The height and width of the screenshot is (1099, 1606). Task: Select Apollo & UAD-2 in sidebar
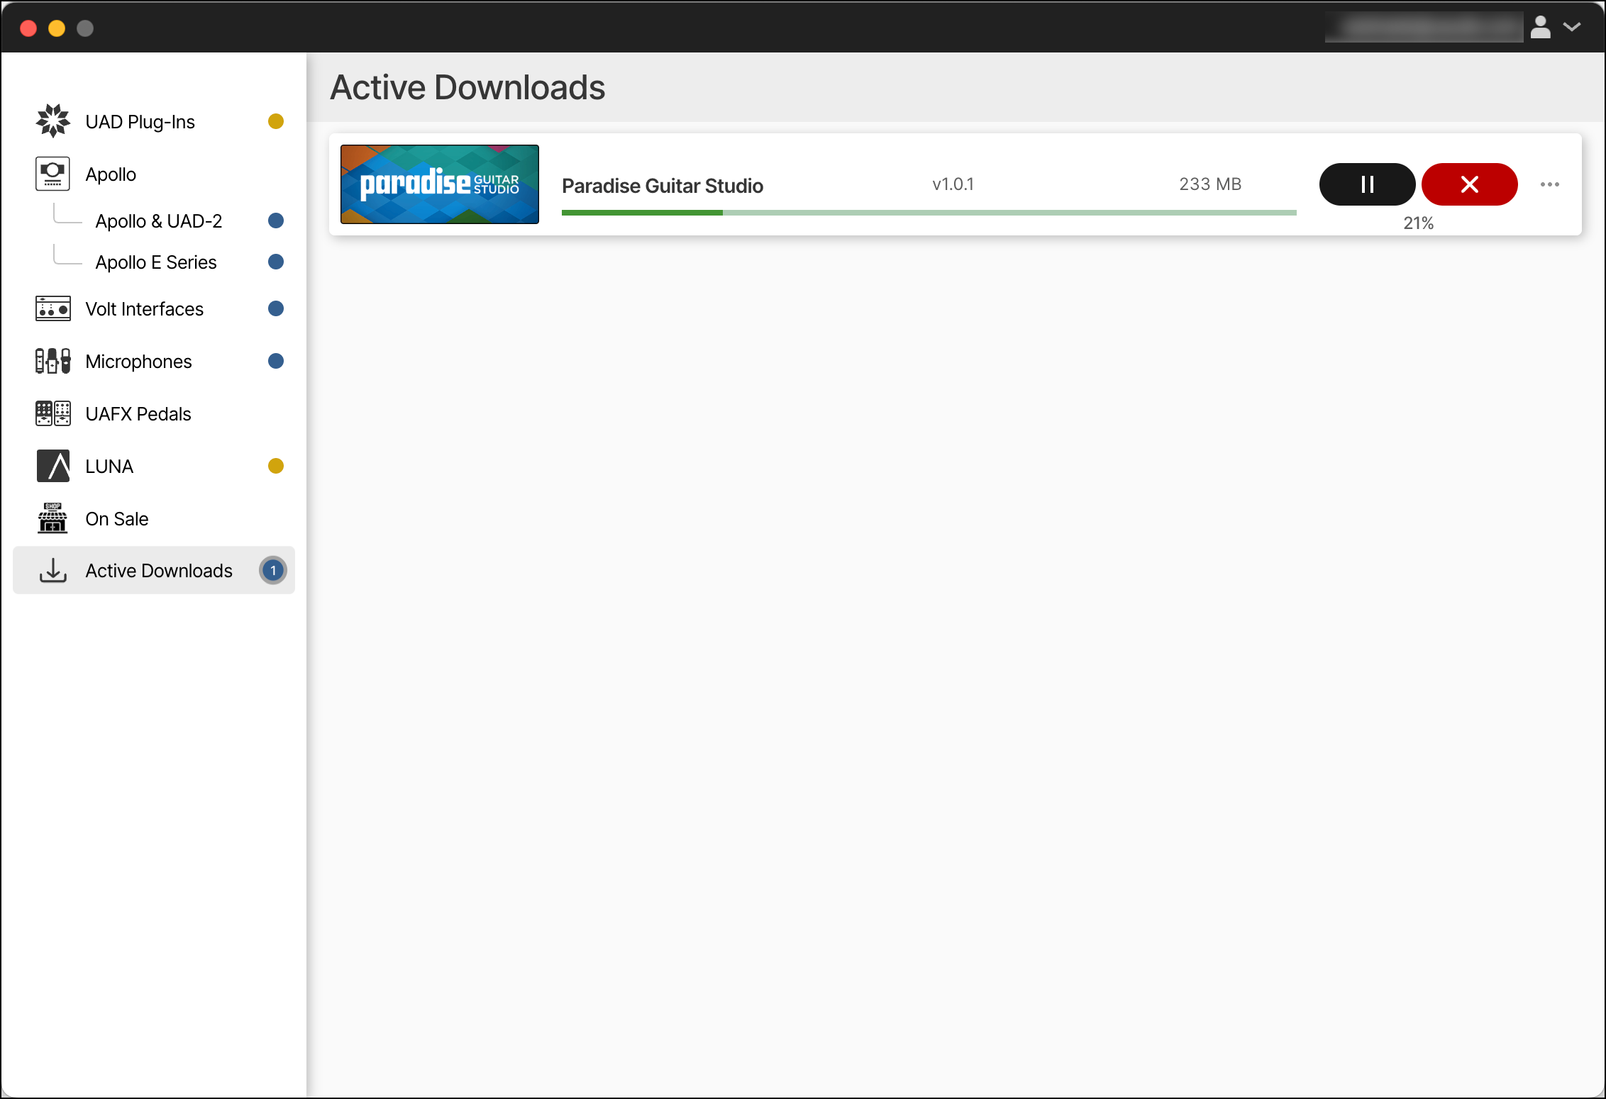(x=159, y=220)
